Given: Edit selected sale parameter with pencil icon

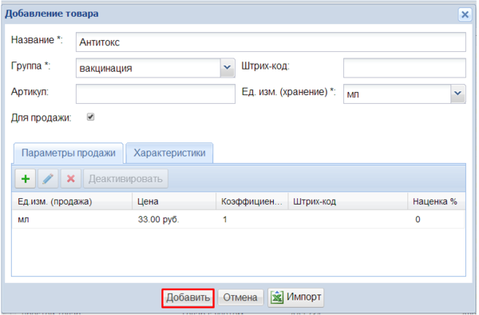Looking at the screenshot, I should [x=48, y=178].
